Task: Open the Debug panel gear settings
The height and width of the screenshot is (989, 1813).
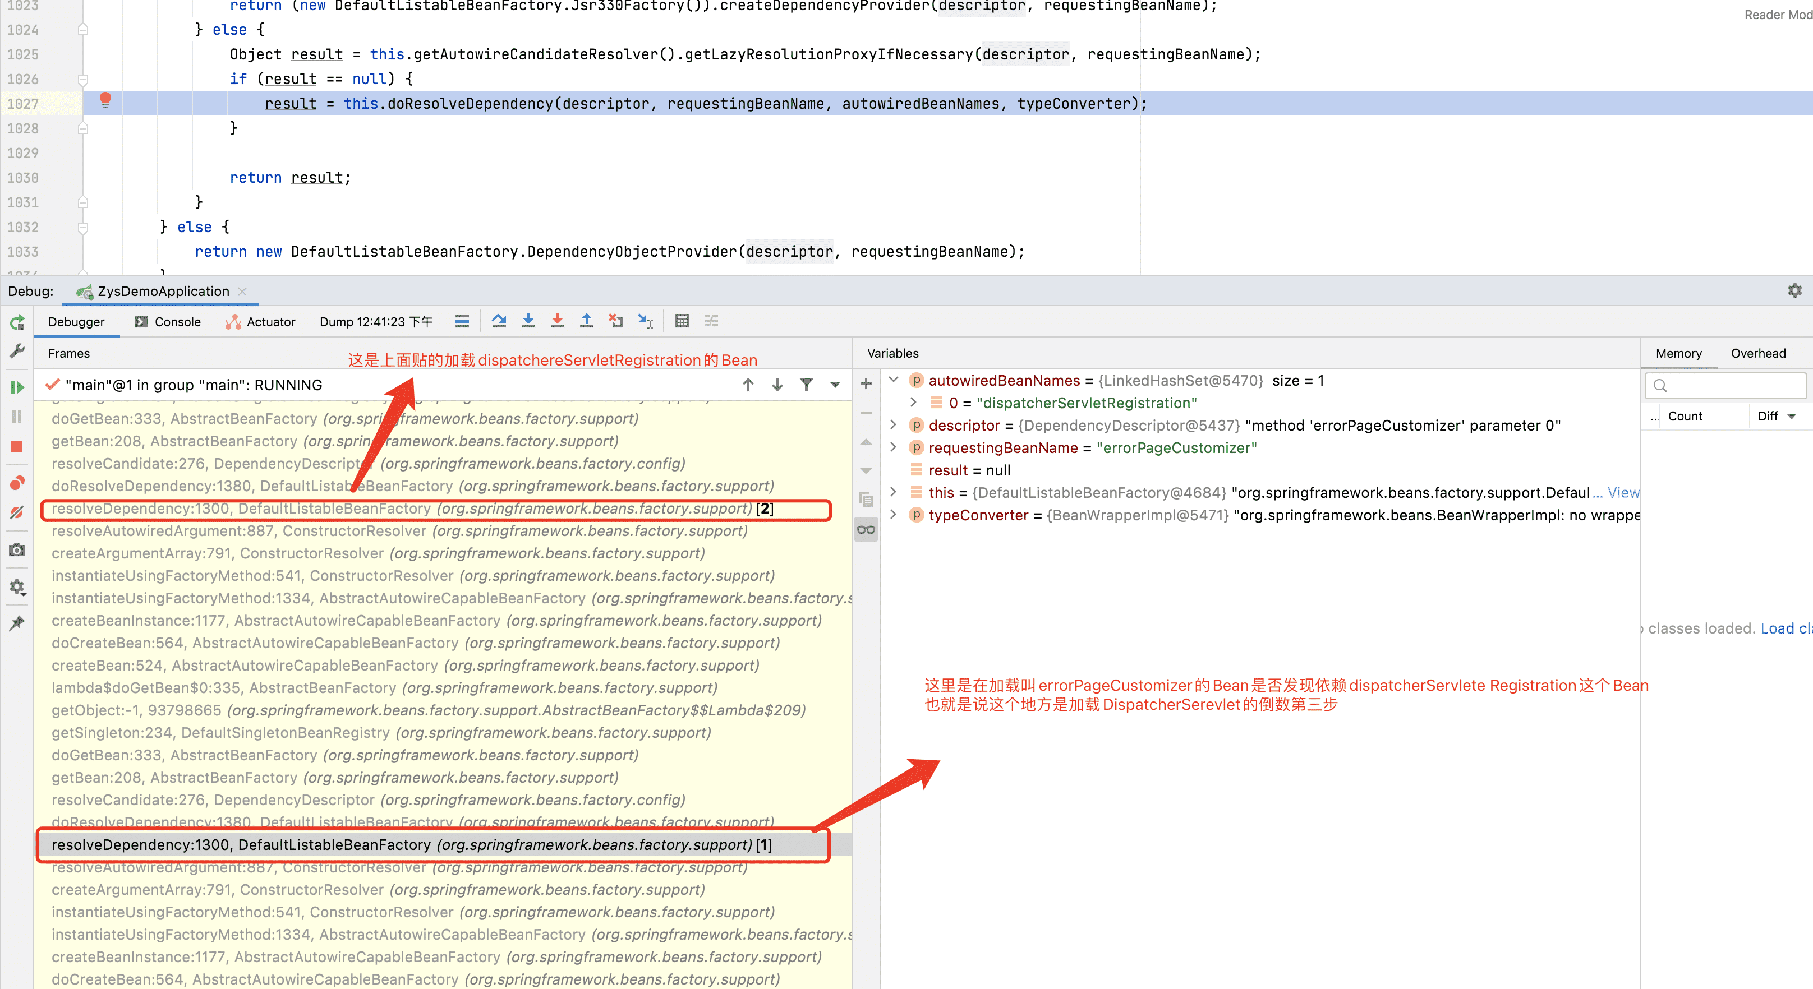Action: (1794, 290)
